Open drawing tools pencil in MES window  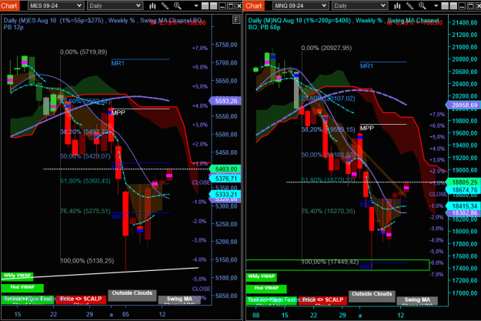[165, 5]
